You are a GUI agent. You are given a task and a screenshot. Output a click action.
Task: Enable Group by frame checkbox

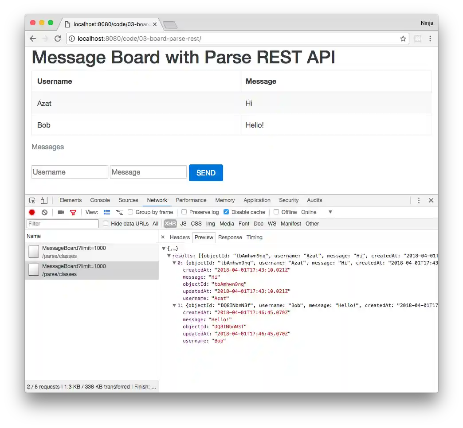click(130, 212)
